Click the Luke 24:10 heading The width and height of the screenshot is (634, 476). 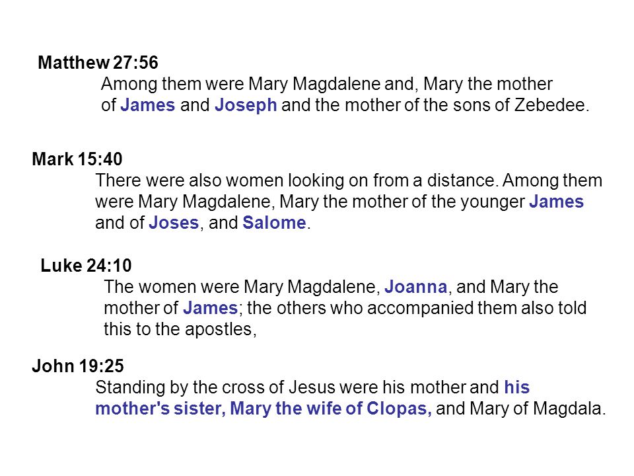pyautogui.click(x=86, y=266)
